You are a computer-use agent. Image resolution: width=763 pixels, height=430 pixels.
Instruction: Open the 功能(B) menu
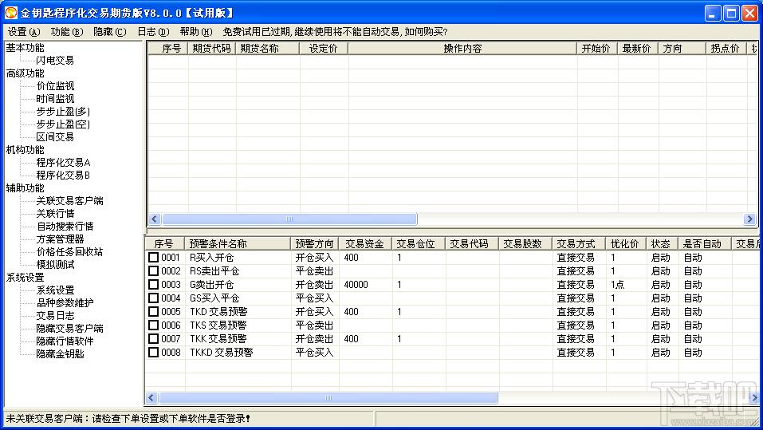coord(67,32)
